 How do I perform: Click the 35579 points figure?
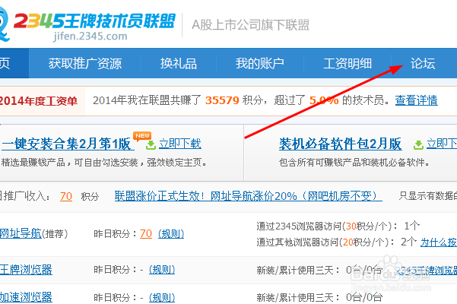(x=222, y=100)
